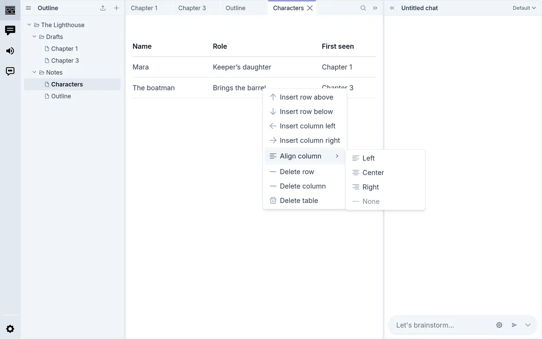This screenshot has width=542, height=339.
Task: Collapse The Lighthouse folder
Action: tap(29, 25)
